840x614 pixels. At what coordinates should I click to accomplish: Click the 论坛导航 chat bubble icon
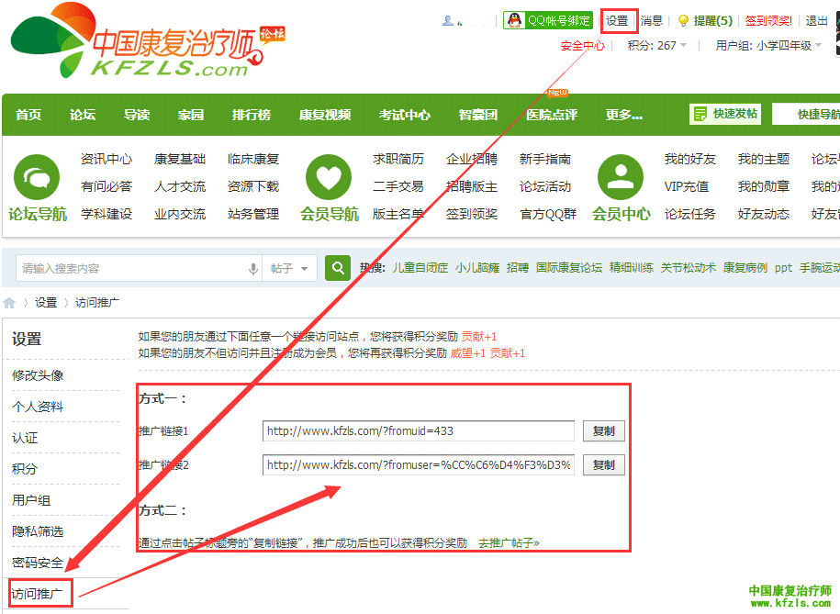pyautogui.click(x=37, y=177)
